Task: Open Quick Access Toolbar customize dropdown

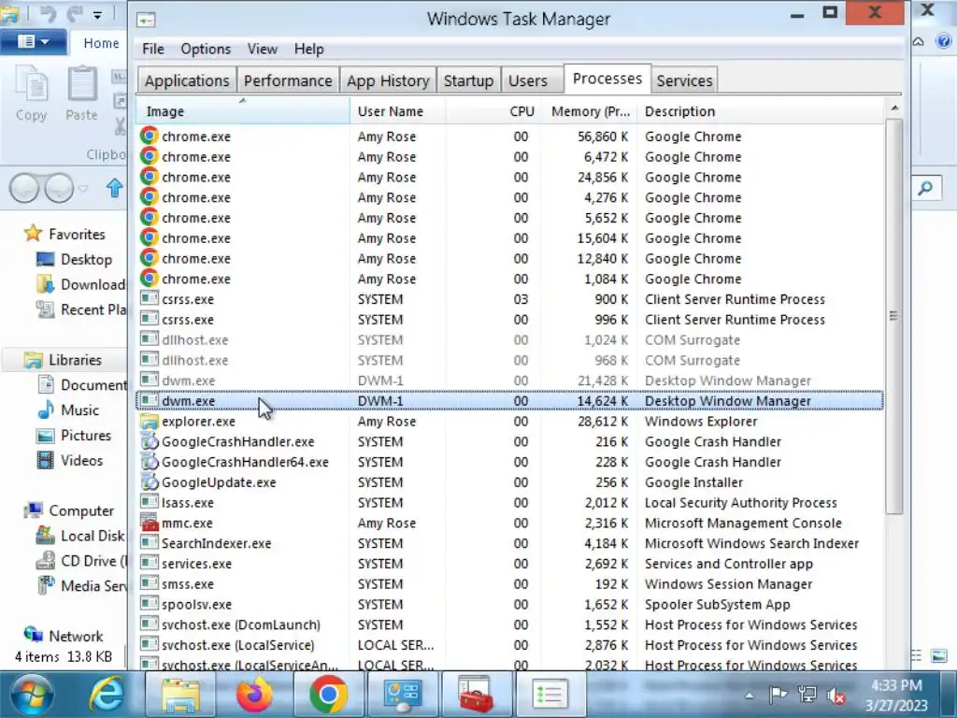Action: [97, 15]
